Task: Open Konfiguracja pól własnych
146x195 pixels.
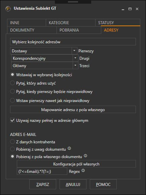Action: pos(76,164)
